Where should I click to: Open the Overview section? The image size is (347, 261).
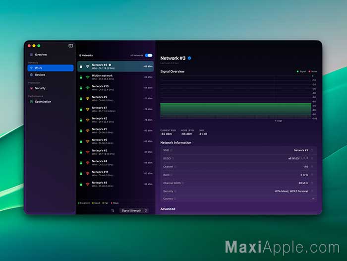tap(51, 55)
